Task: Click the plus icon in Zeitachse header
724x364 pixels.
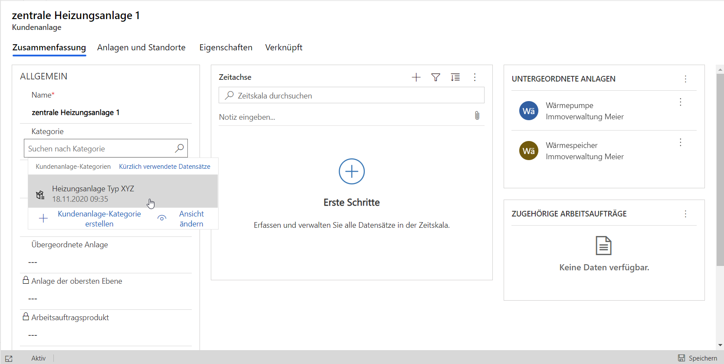Action: click(416, 77)
